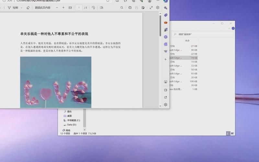Click the PDF vertical scrollbar thumb
This screenshot has height=162, width=259.
(160, 26)
